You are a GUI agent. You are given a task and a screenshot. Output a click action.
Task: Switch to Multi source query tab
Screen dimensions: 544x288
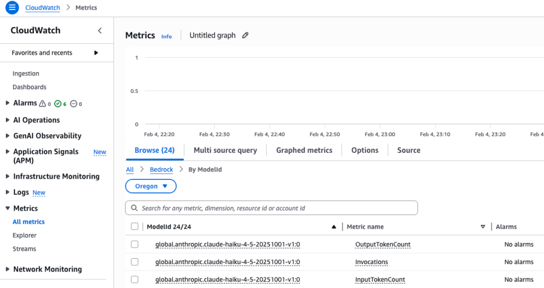coord(225,151)
